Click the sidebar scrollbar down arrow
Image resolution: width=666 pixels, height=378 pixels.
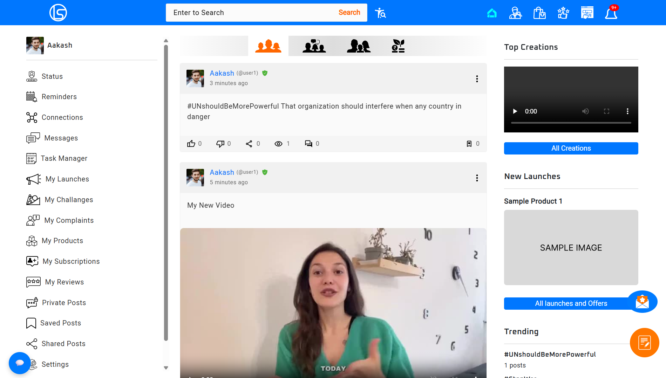(166, 368)
